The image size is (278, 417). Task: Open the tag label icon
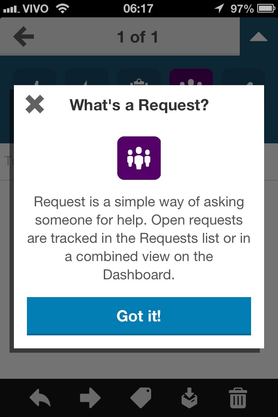click(141, 398)
